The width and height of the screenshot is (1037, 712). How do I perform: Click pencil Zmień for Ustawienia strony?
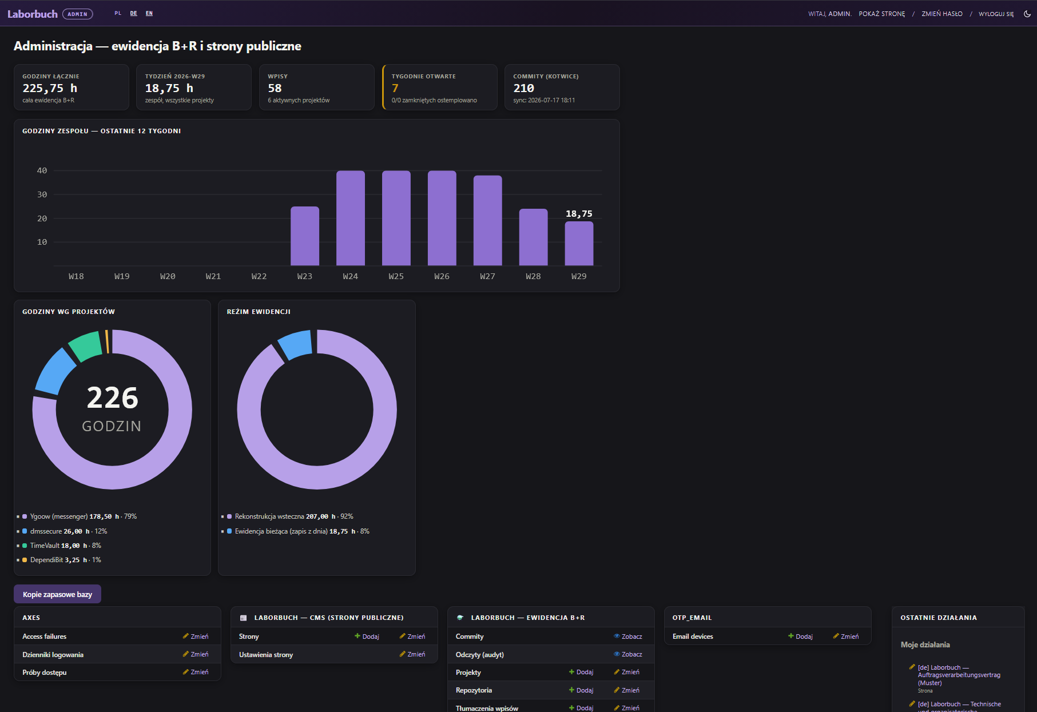point(412,654)
